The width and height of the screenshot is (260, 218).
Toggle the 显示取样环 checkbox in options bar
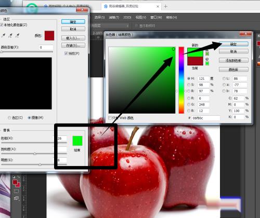[136, 26]
